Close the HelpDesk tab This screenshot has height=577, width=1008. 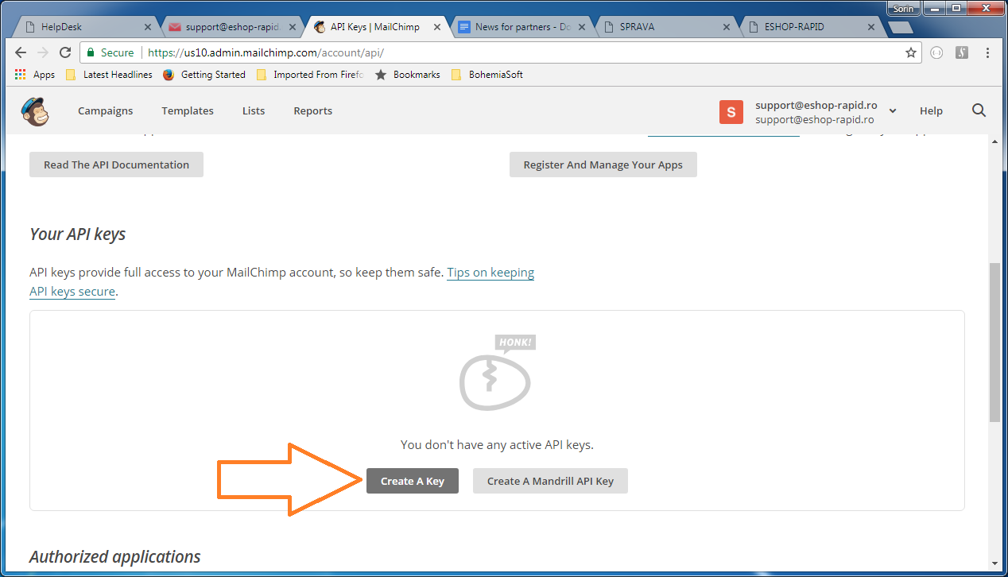(147, 27)
